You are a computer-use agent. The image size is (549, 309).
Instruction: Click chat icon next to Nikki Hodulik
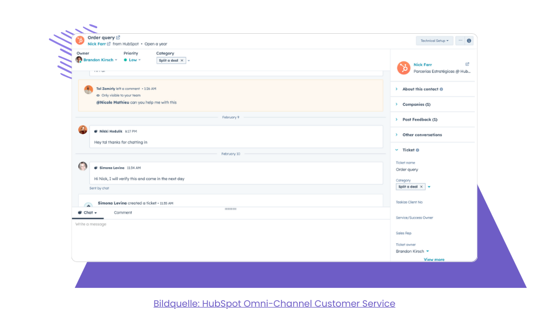pyautogui.click(x=96, y=132)
